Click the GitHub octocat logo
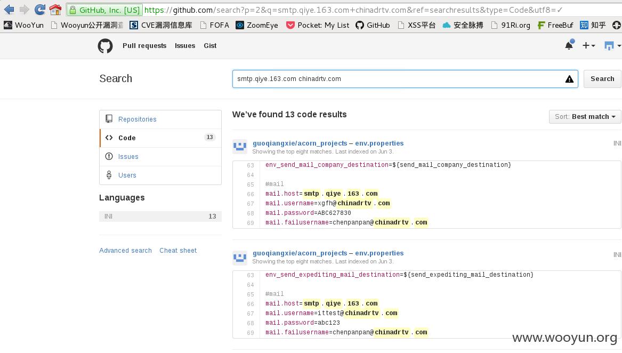 point(105,46)
